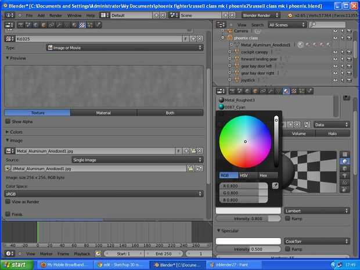Click the Windows Start button
The height and width of the screenshot is (270, 360).
pos(16,264)
